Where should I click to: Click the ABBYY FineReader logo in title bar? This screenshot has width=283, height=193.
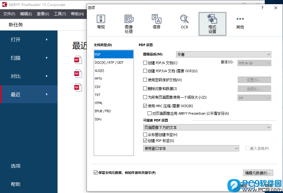coord(4,4)
